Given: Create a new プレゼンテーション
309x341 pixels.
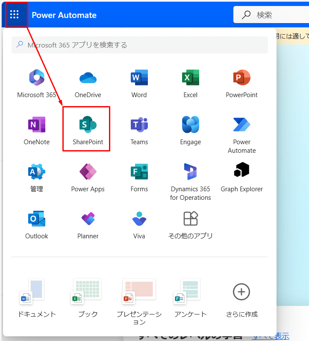Looking at the screenshot, I should [139, 302].
